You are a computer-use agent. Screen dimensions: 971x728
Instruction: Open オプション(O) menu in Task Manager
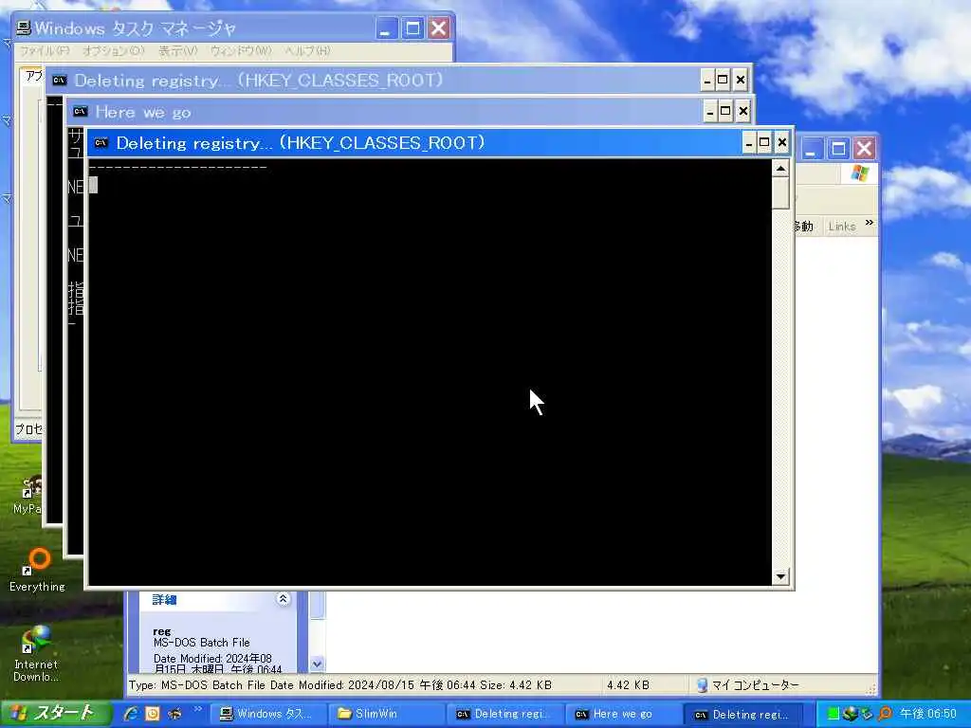114,51
